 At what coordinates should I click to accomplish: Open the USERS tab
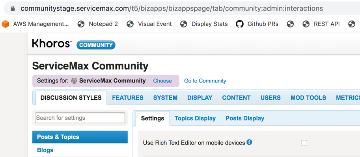270,98
